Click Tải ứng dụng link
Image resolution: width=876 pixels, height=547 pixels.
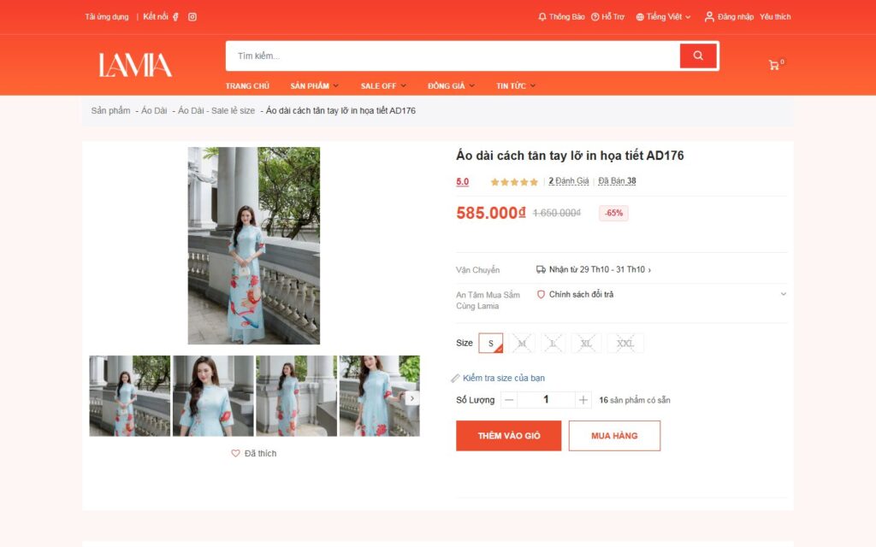pyautogui.click(x=107, y=17)
